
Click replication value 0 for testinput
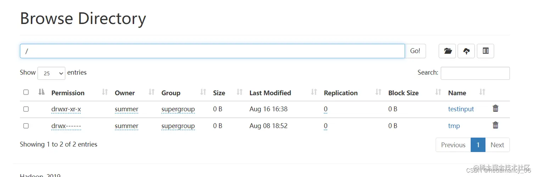point(326,109)
